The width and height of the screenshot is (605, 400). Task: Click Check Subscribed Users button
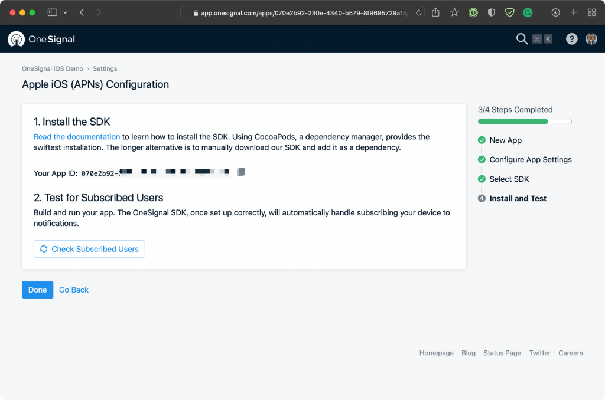click(89, 249)
